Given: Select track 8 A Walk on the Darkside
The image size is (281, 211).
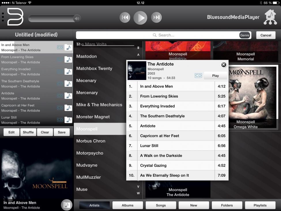Looking at the screenshot, I should pos(177,155).
